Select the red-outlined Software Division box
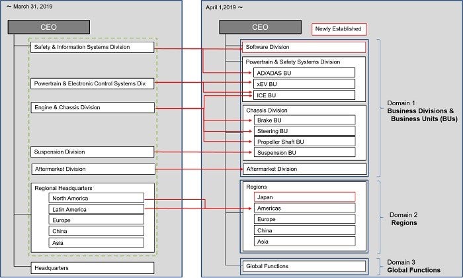 point(304,48)
